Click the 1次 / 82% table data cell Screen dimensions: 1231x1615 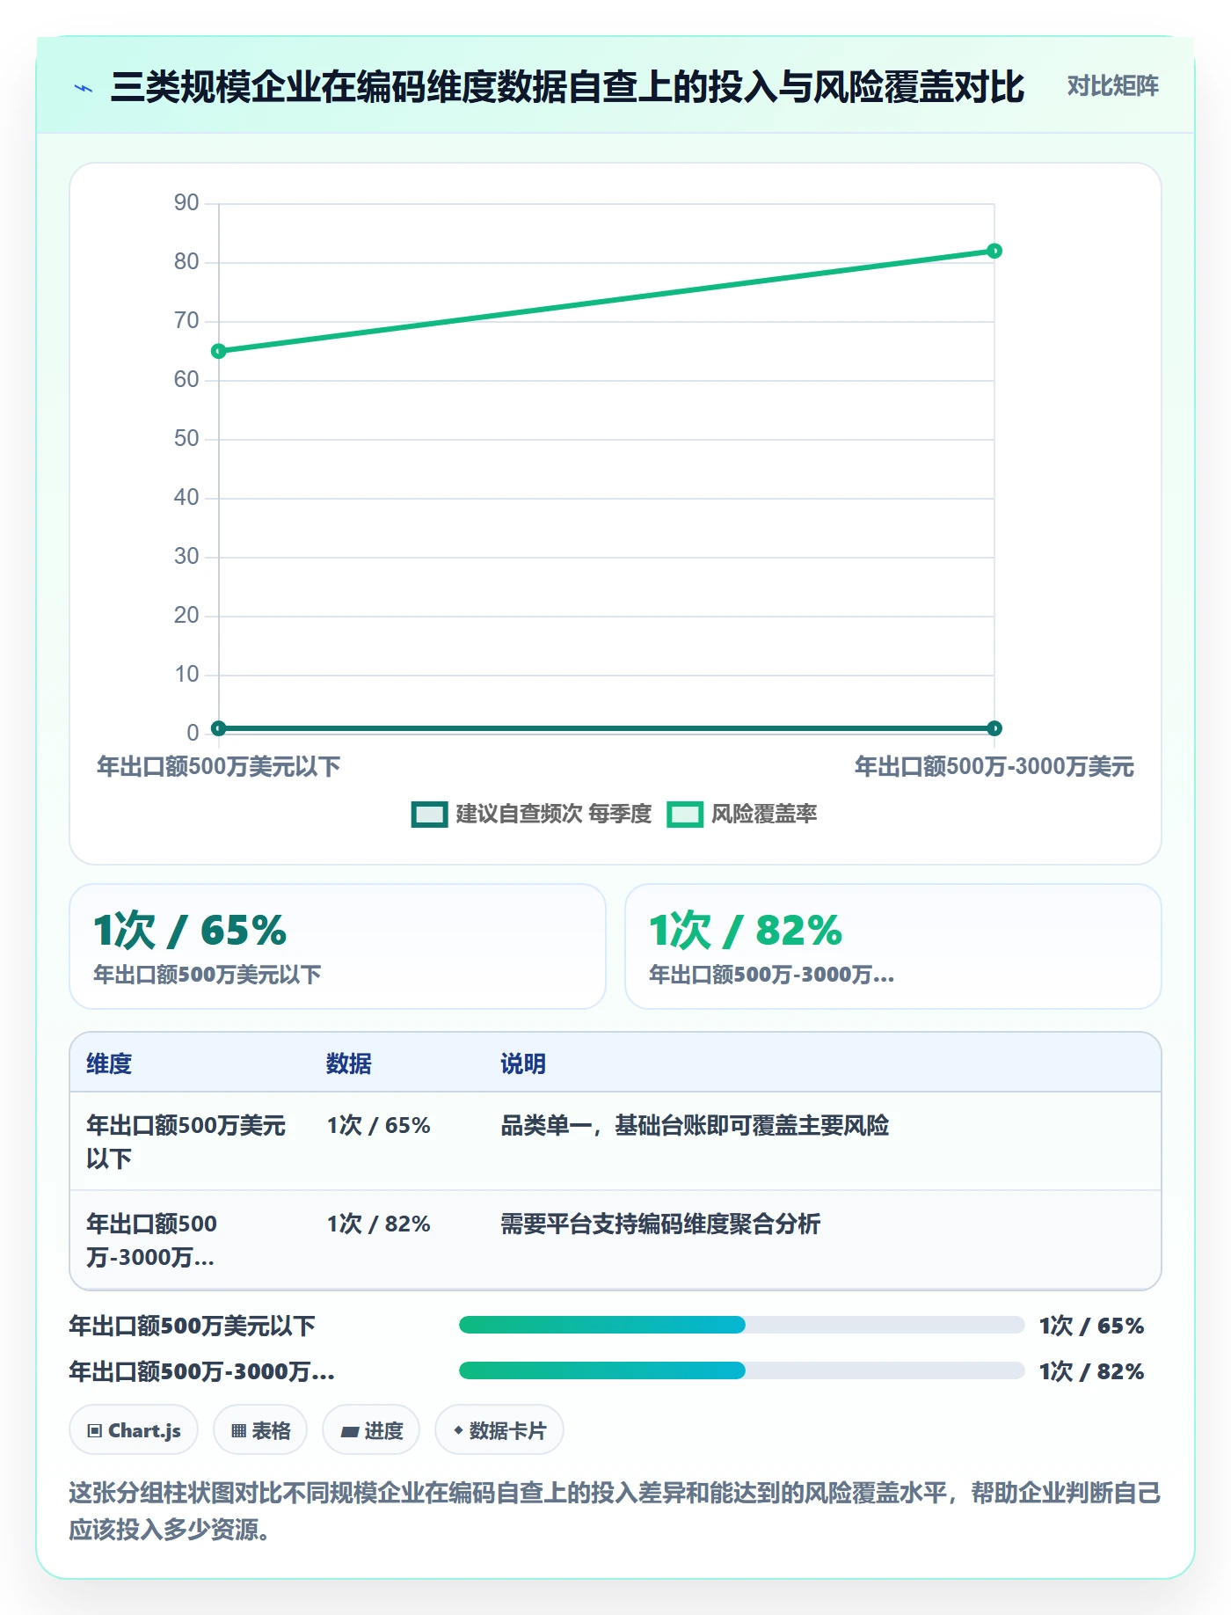(x=379, y=1224)
